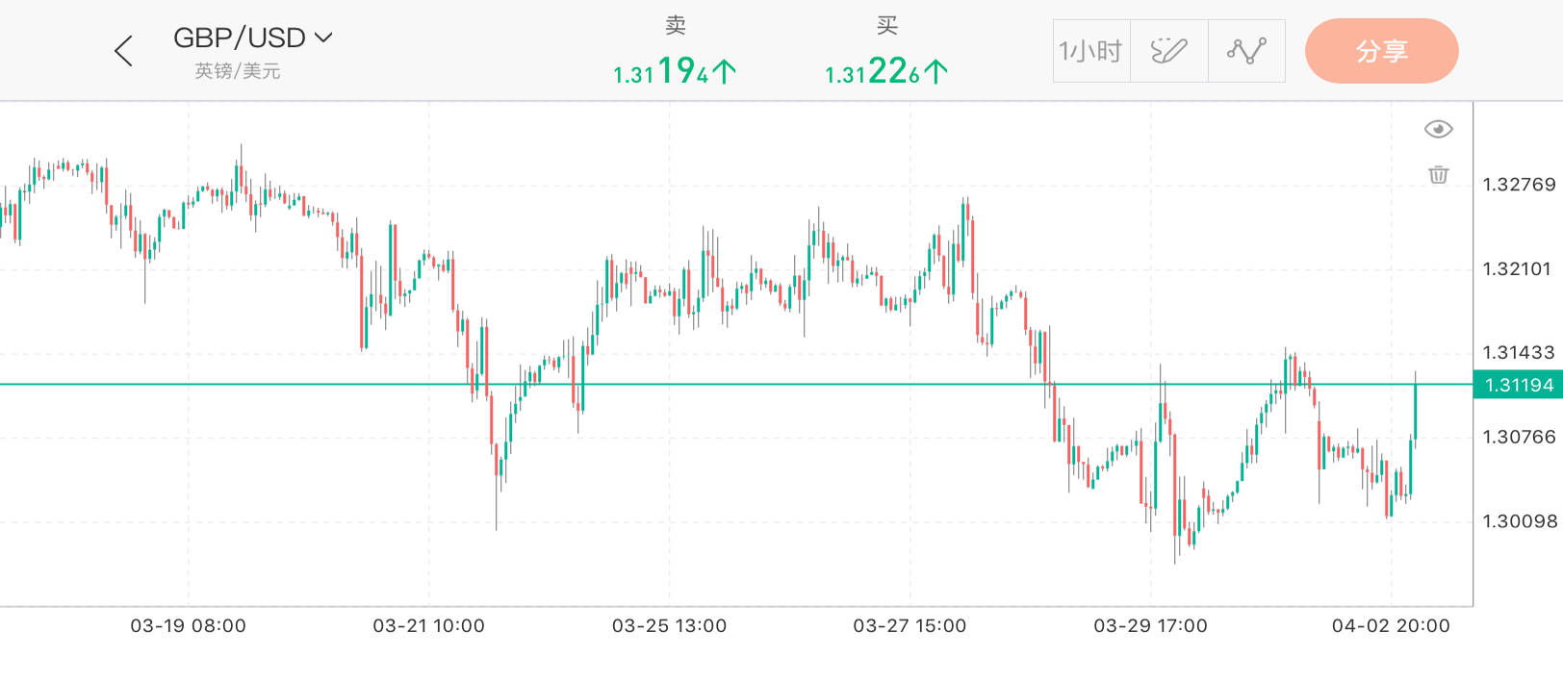The width and height of the screenshot is (1563, 681).
Task: Open the drawing tools pencil icon
Action: [x=1169, y=51]
